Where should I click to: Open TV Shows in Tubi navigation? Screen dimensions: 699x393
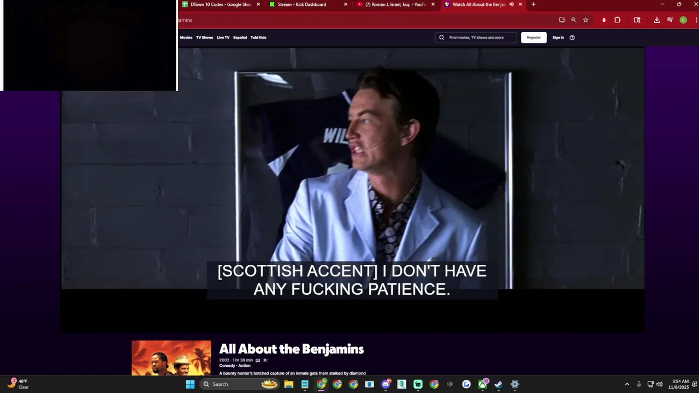(x=204, y=37)
